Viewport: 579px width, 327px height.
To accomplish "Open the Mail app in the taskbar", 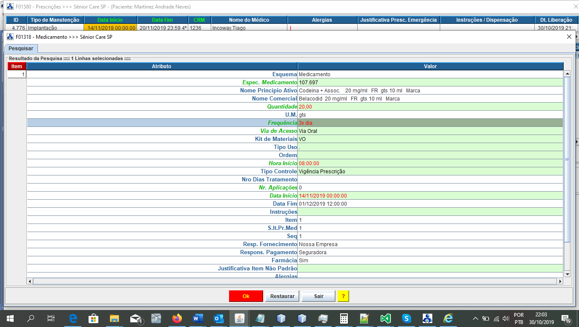I will [135, 318].
